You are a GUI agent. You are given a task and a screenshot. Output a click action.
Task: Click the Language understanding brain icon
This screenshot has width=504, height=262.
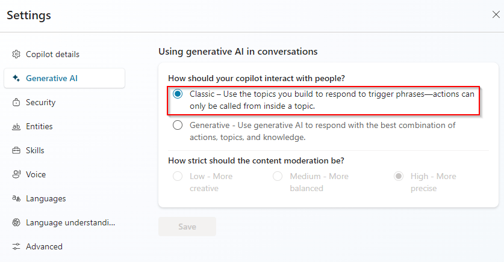point(16,222)
